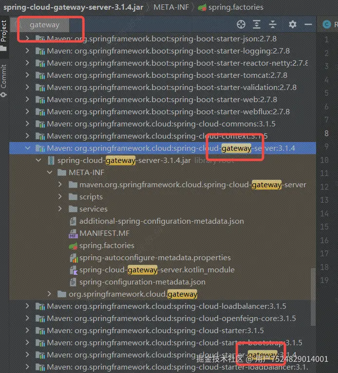Expand the org.springframework.cloud.gateway package
Viewport: 338px width, 373px height.
click(49, 294)
